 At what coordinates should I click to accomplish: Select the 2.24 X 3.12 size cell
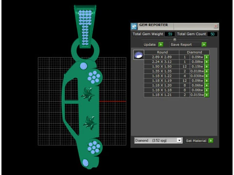[162, 62]
